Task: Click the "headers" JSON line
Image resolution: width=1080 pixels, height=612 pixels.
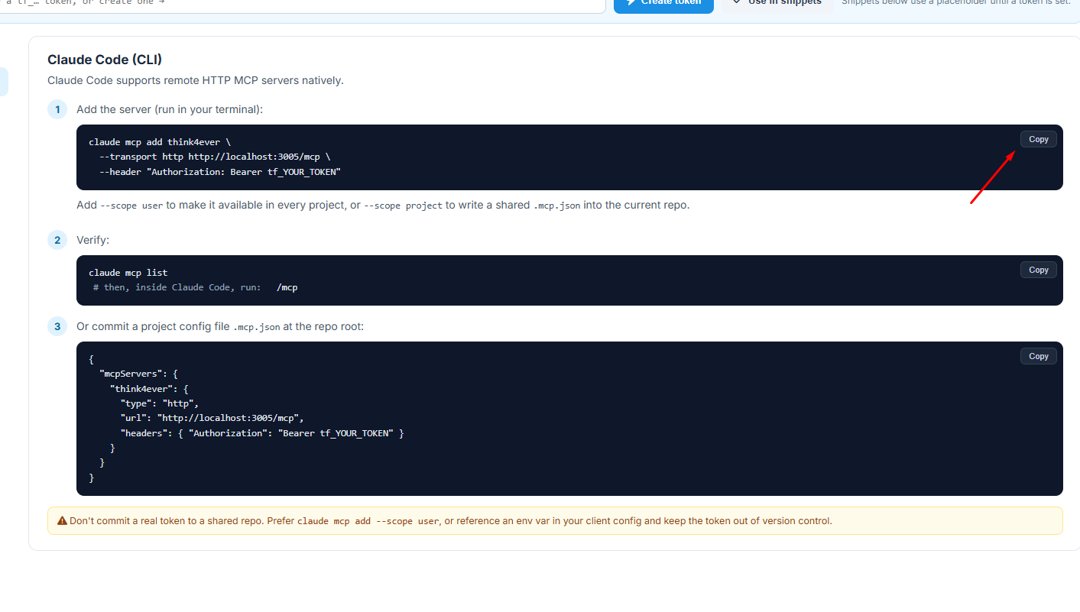Action: click(x=262, y=433)
